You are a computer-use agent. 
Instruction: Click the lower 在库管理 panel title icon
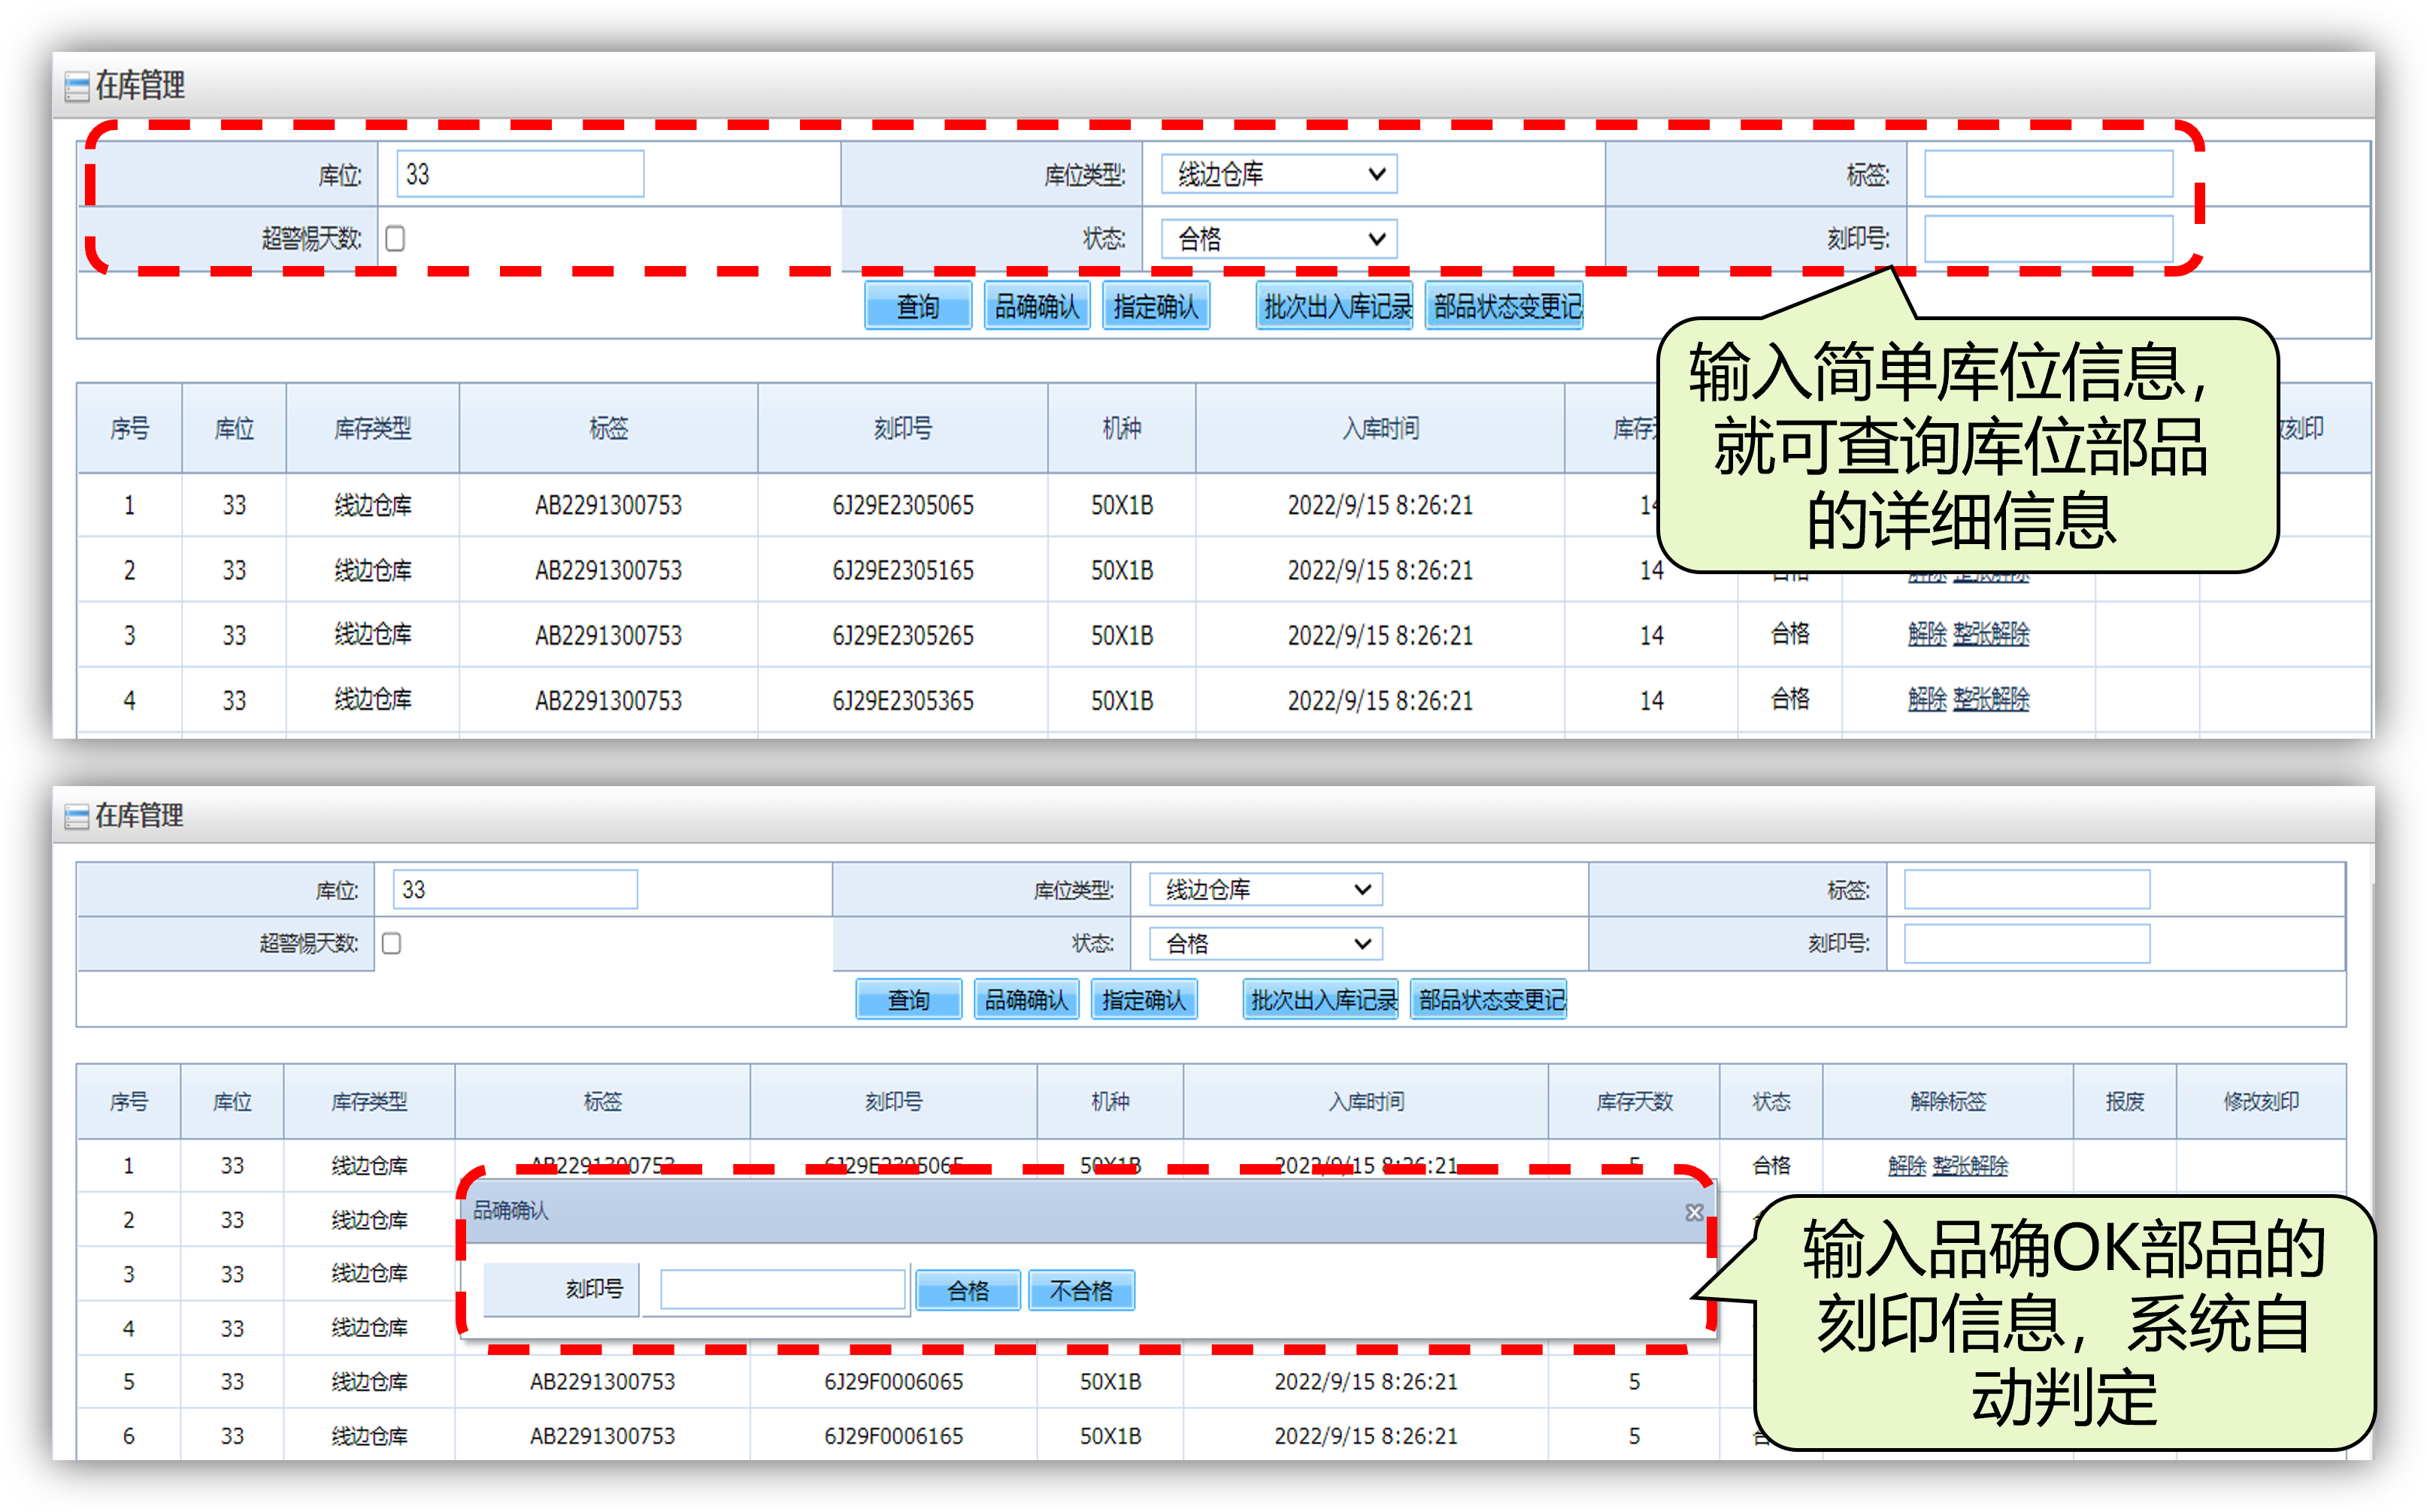[76, 817]
